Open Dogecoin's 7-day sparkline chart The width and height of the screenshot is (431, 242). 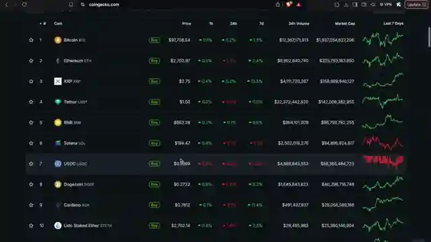(383, 184)
